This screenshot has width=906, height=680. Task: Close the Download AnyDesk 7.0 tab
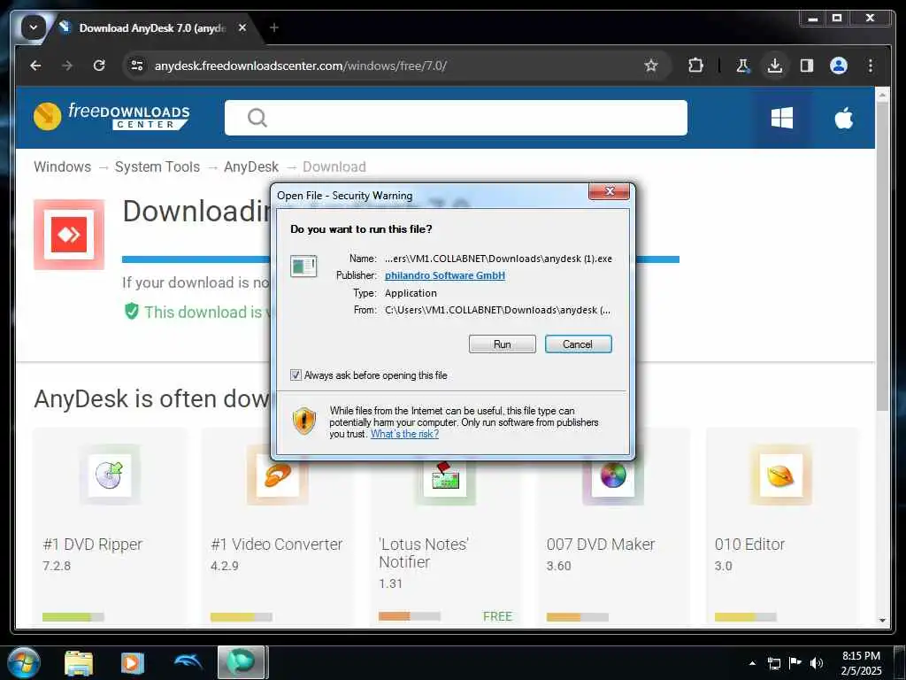242,27
